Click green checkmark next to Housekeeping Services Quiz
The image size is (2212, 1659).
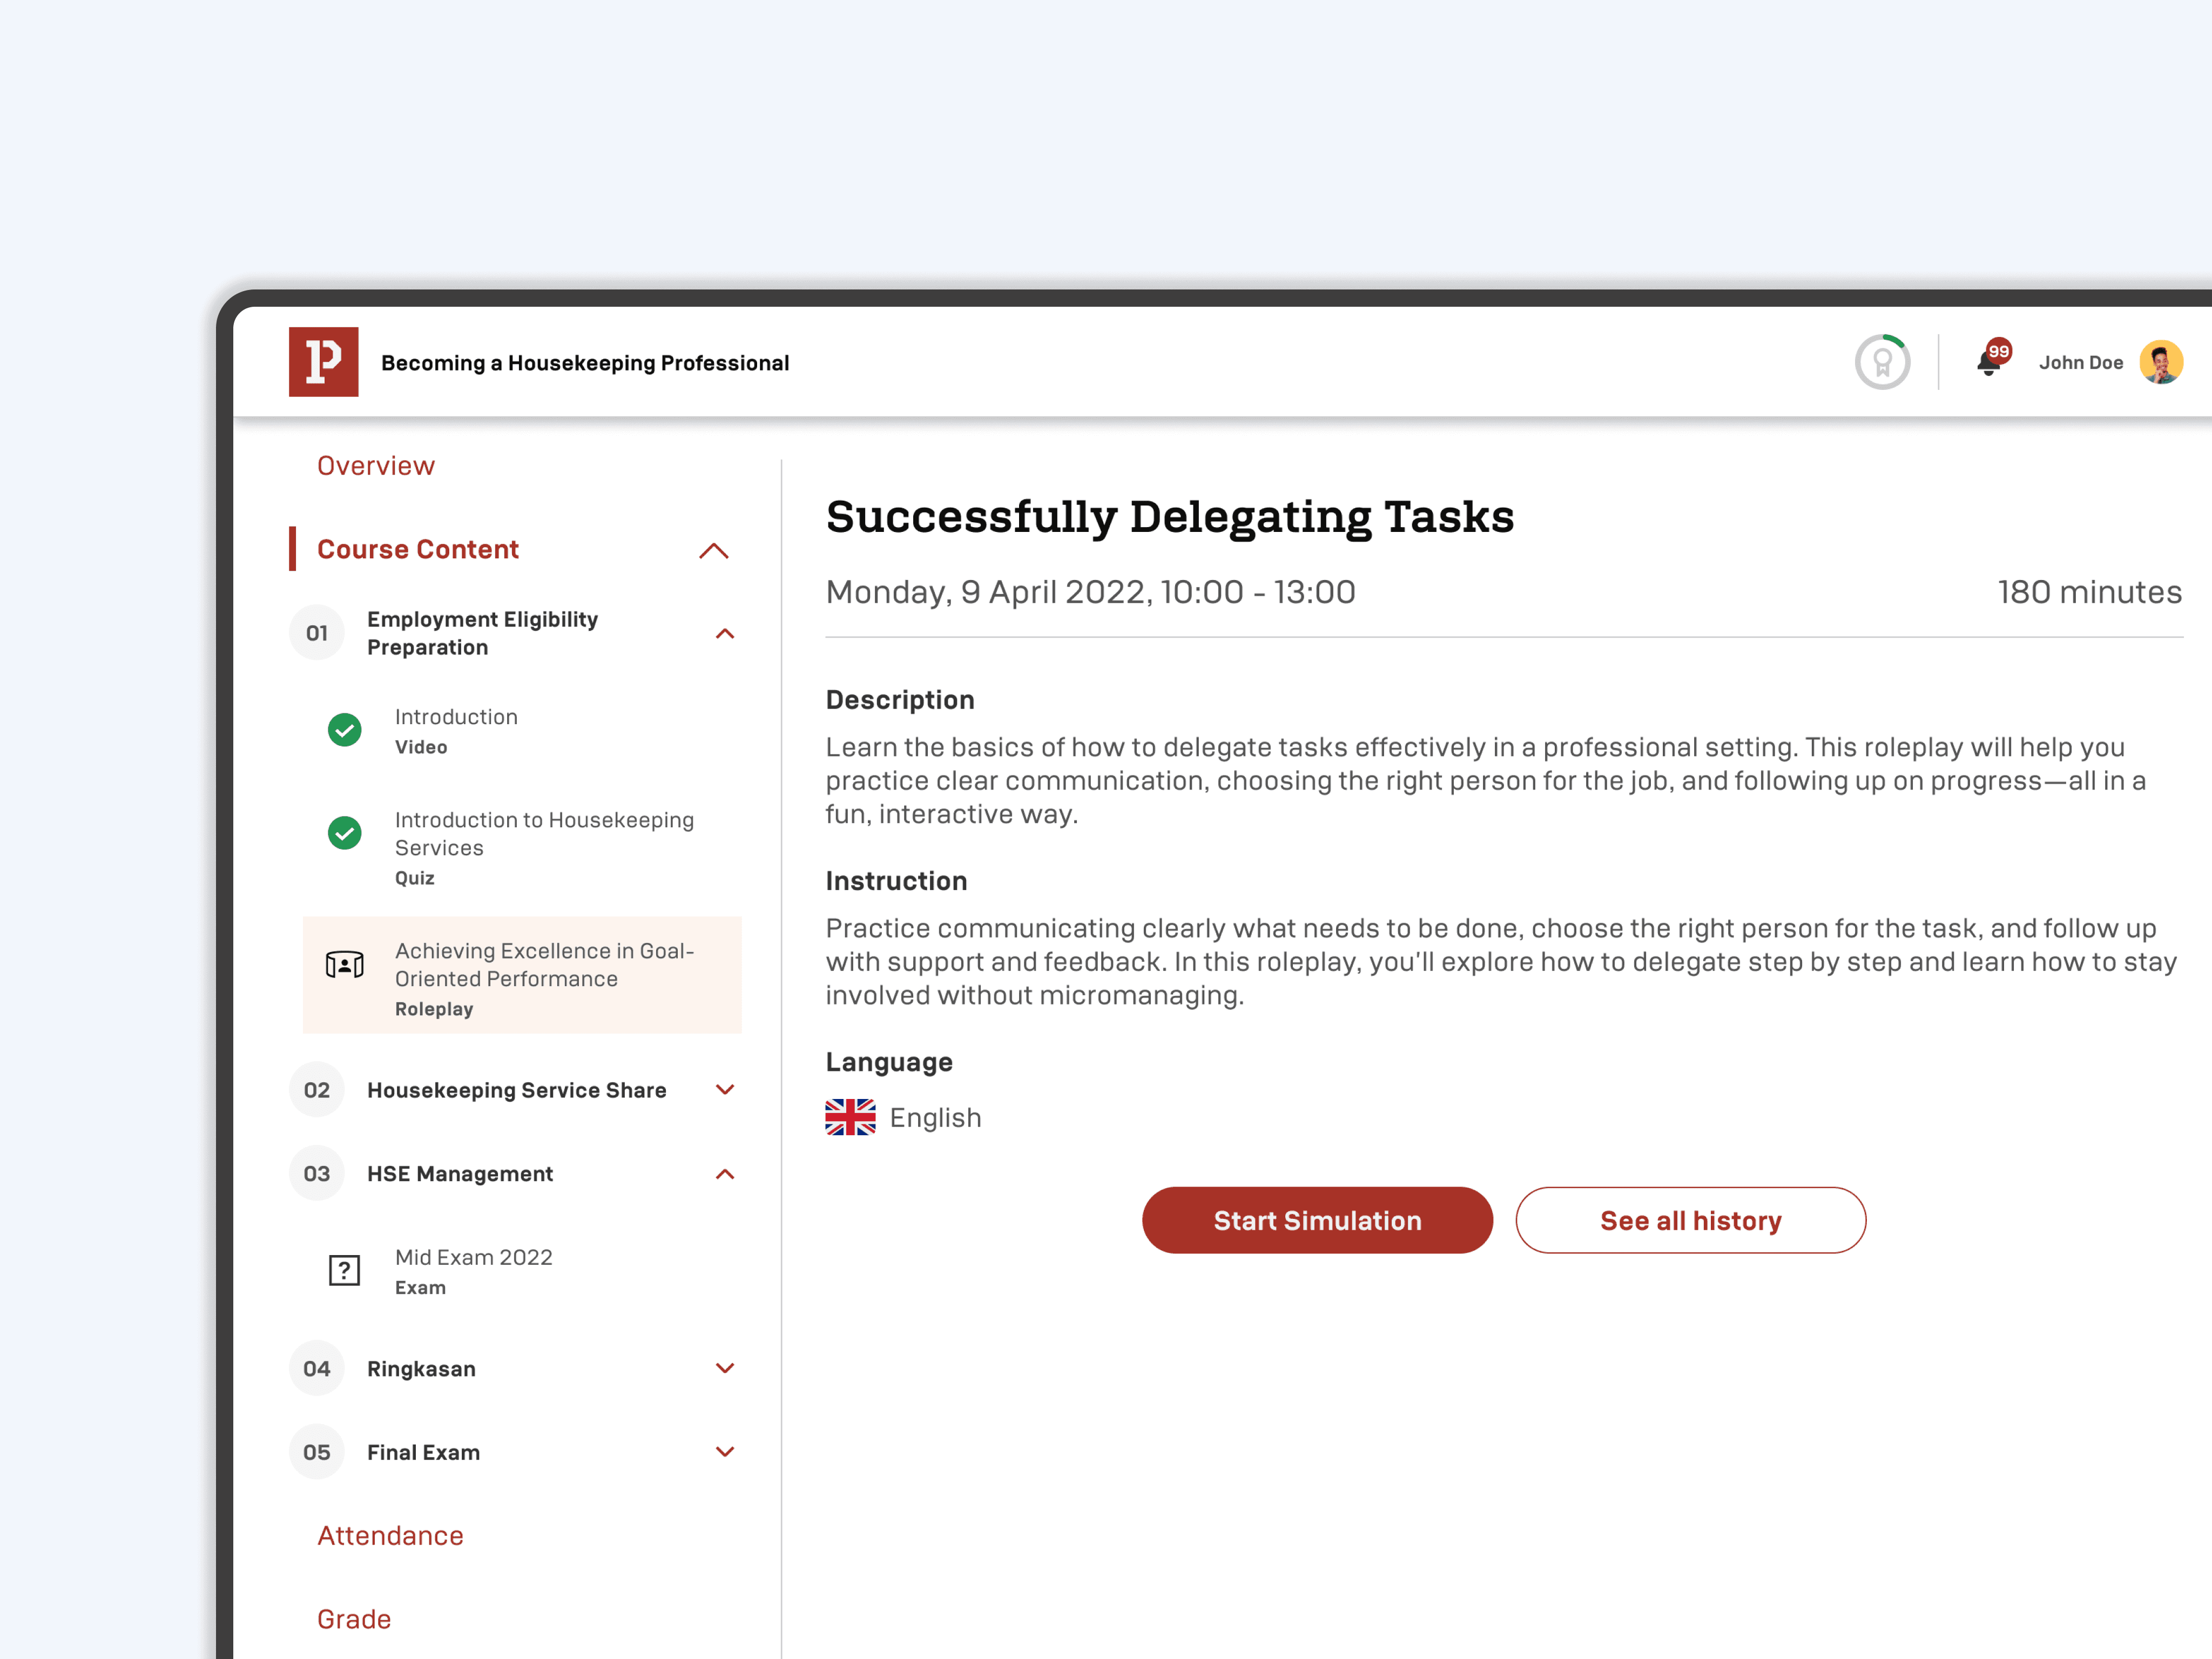(x=344, y=833)
